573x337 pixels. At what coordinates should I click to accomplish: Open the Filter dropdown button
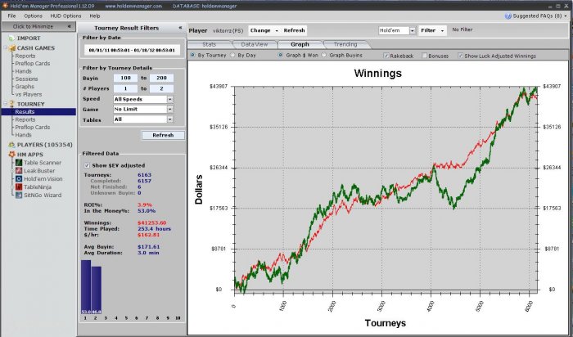point(432,30)
